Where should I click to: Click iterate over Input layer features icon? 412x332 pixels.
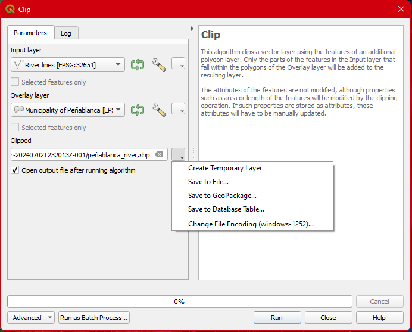tap(138, 64)
